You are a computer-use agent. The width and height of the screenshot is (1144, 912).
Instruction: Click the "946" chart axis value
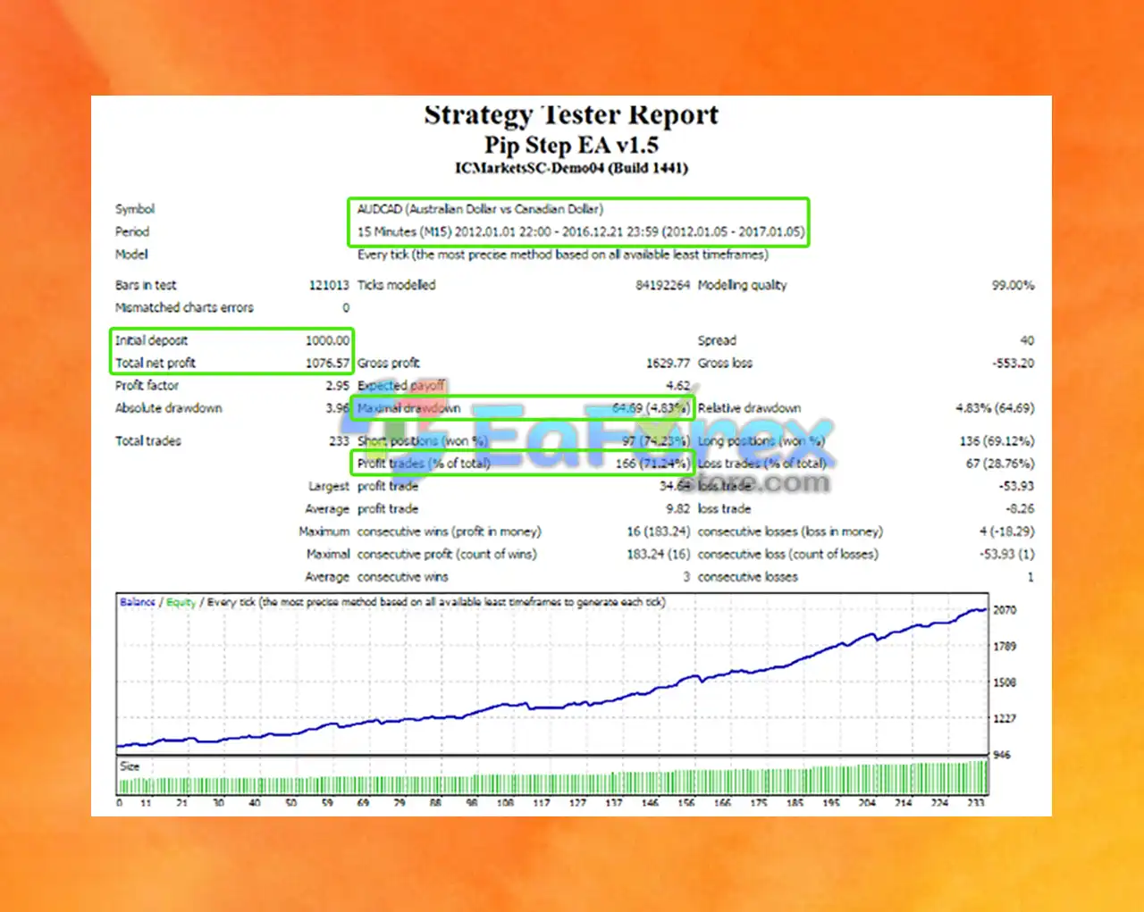(1002, 755)
